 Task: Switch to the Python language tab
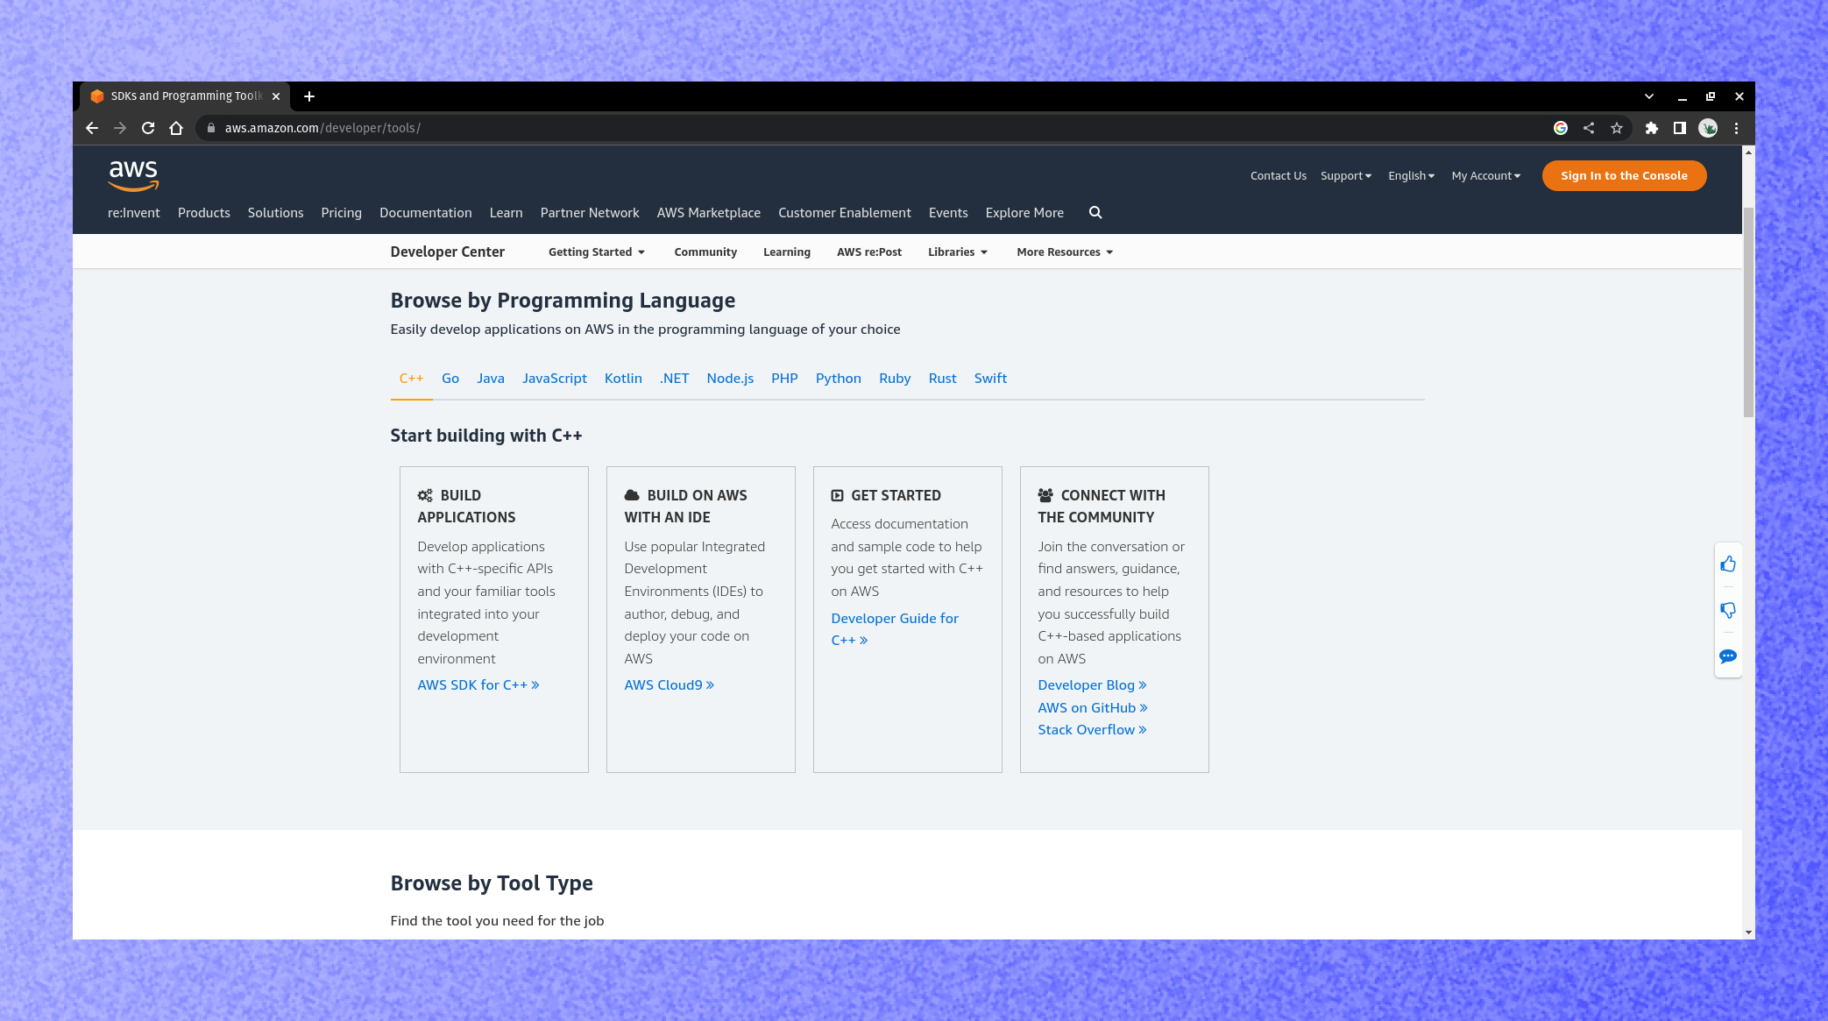[x=838, y=378]
